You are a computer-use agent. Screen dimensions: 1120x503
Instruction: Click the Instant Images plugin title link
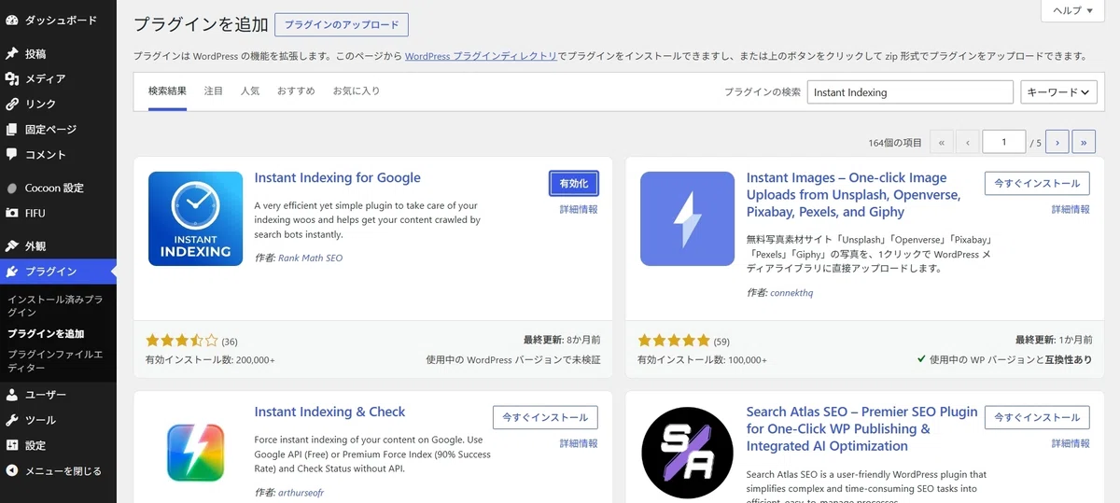click(x=853, y=195)
